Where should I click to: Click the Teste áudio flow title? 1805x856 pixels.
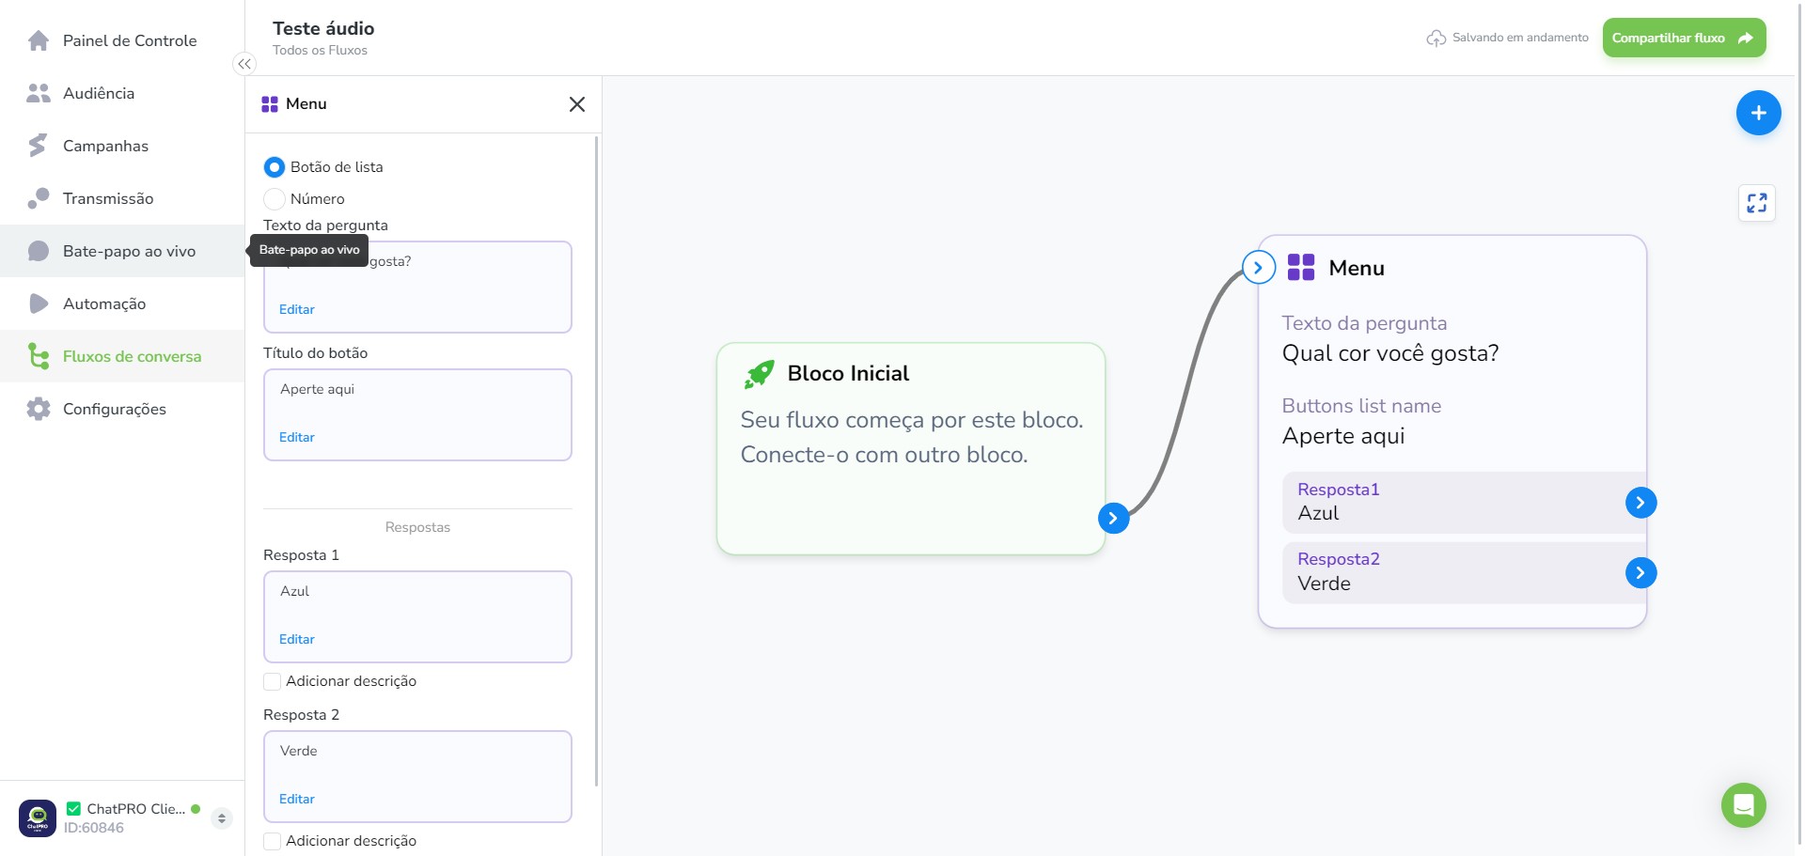[x=323, y=28]
